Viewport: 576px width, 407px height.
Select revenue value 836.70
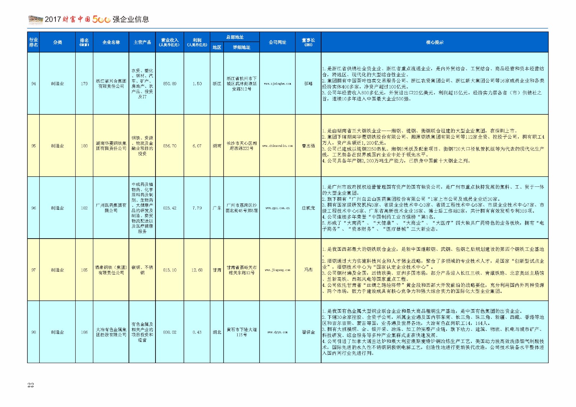click(170, 146)
